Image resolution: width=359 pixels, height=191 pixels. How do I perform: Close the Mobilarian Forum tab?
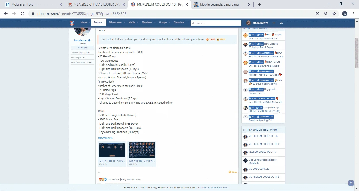(x=61, y=4)
